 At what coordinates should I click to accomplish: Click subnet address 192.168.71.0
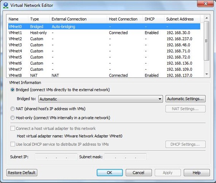point(178,51)
